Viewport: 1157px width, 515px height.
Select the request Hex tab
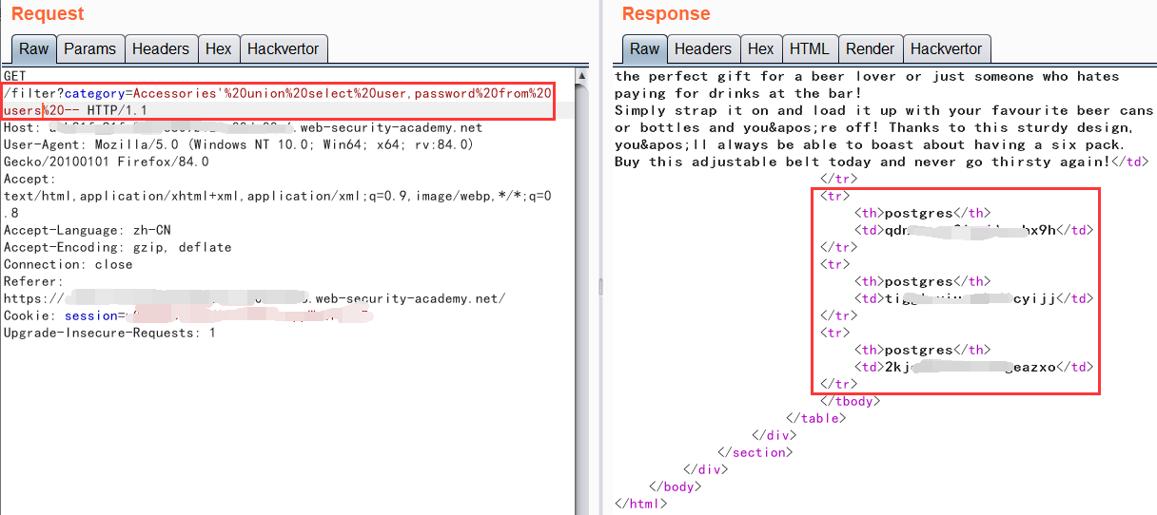click(218, 49)
